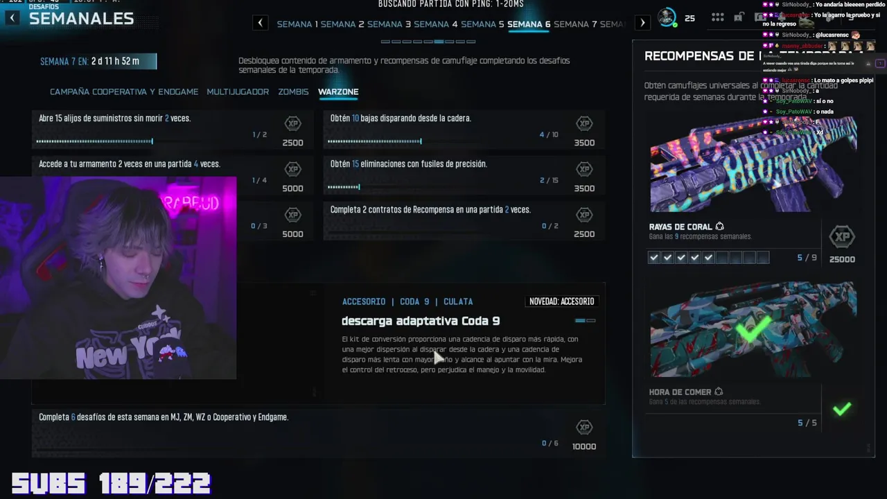Click the fifth checked Rayas de Coral box

click(x=708, y=258)
